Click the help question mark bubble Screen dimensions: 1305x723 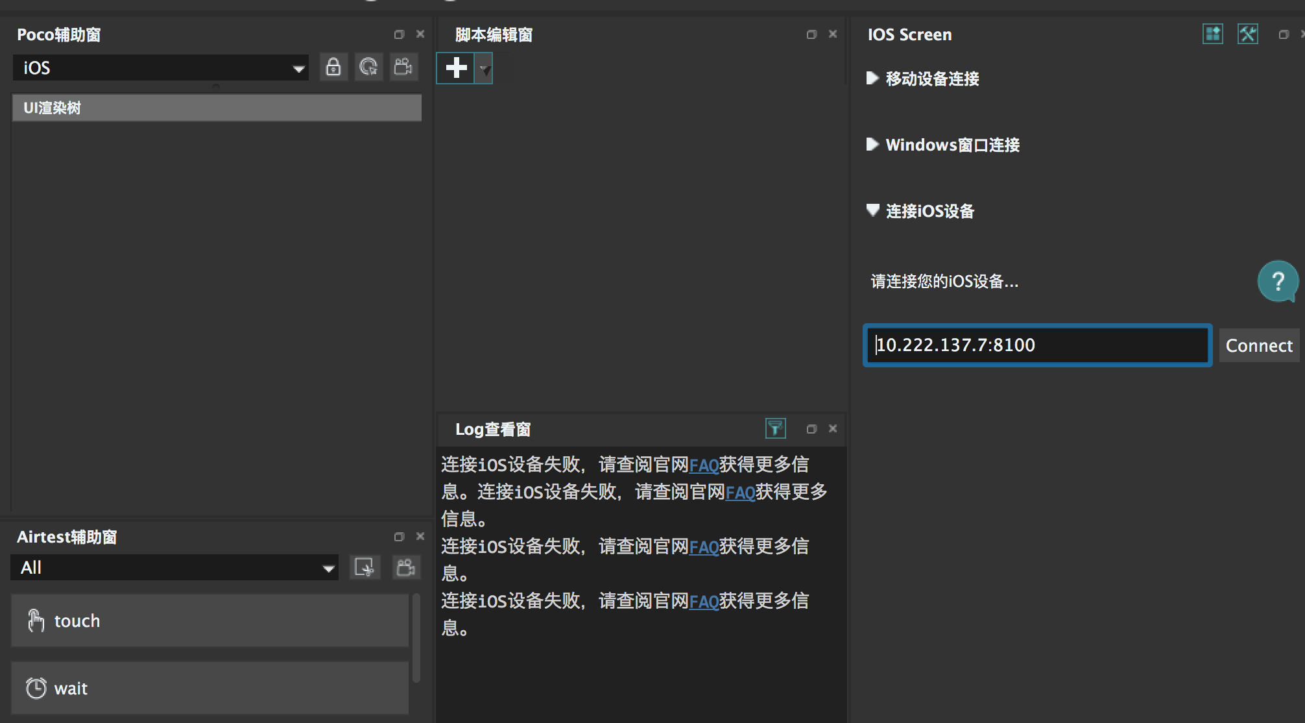tap(1277, 281)
